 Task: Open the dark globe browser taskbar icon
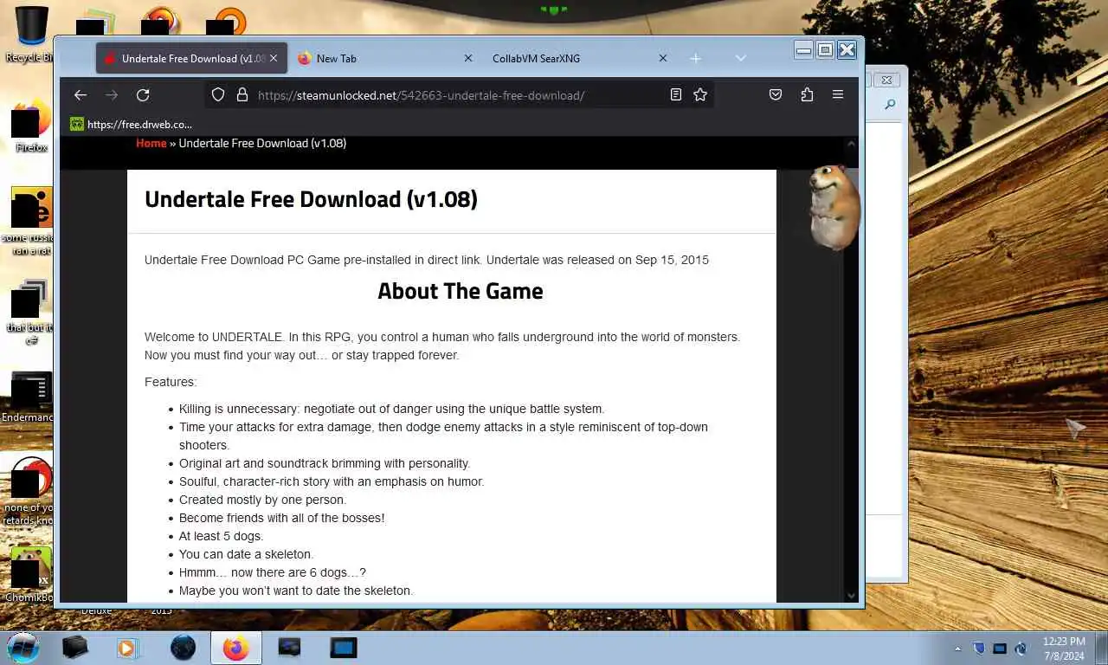tap(183, 647)
